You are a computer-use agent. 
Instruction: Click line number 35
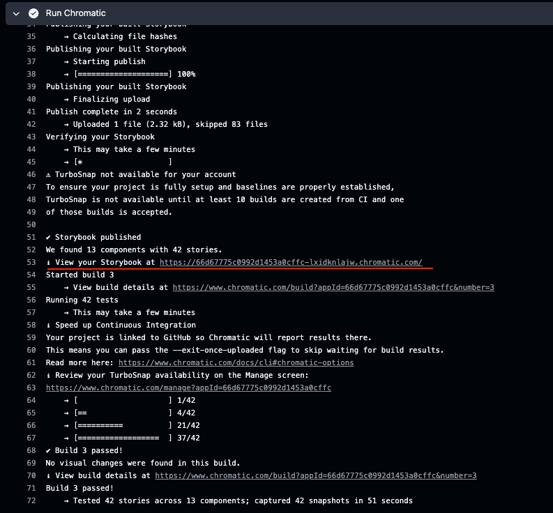coord(31,36)
